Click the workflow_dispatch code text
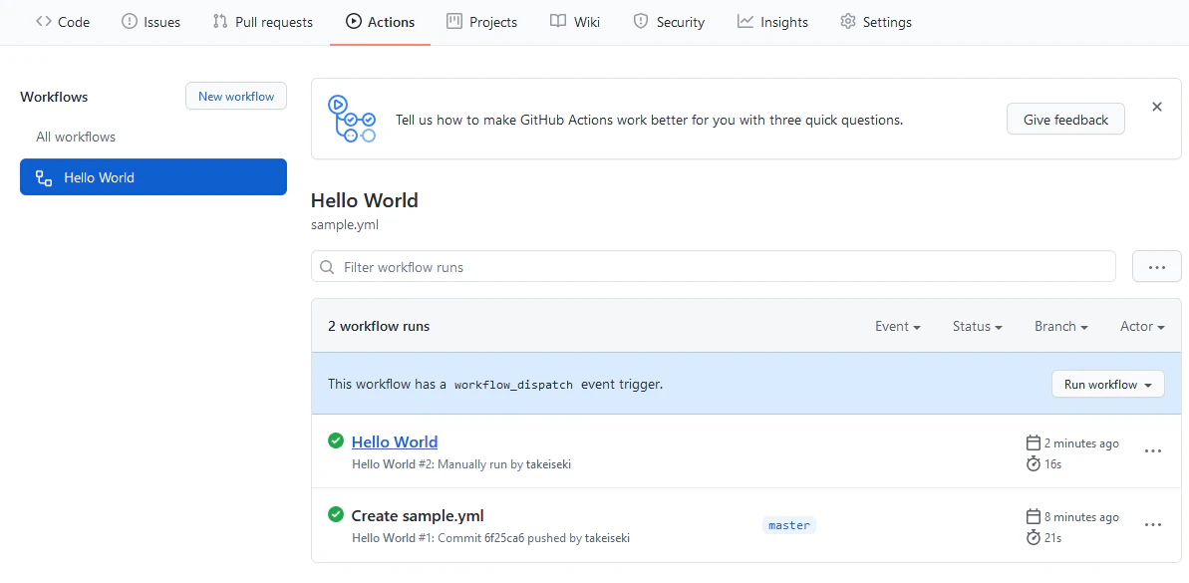This screenshot has height=583, width=1189. pyautogui.click(x=514, y=385)
